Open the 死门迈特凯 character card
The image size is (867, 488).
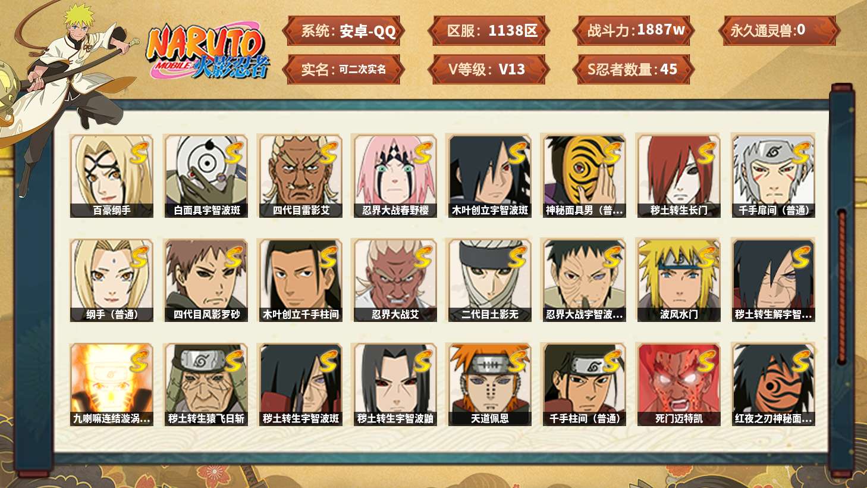(x=678, y=384)
